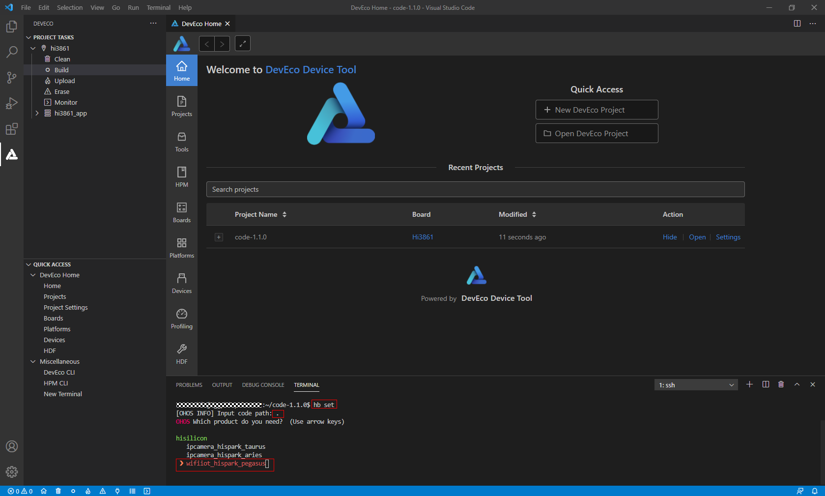Open Projects page in DevEco sidebar
Image resolution: width=825 pixels, height=496 pixels.
182,106
